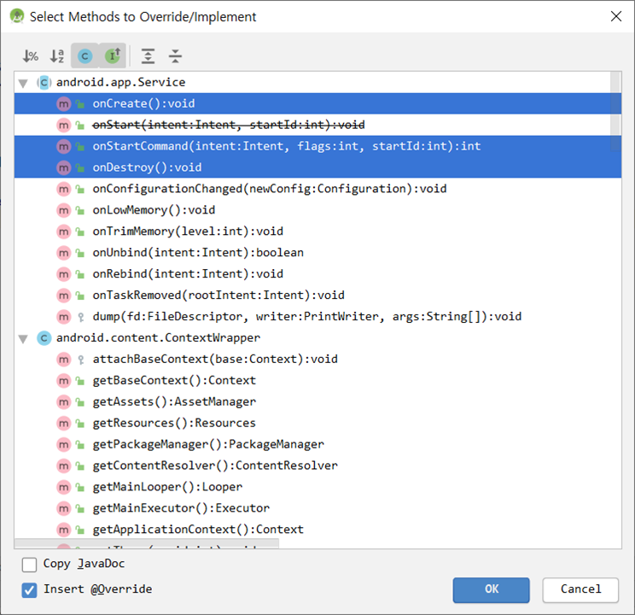The width and height of the screenshot is (635, 615).
Task: Click the android.app.Service class icon
Action: point(44,83)
